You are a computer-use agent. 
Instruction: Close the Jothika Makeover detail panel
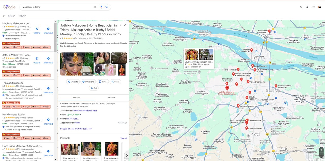[125, 25]
